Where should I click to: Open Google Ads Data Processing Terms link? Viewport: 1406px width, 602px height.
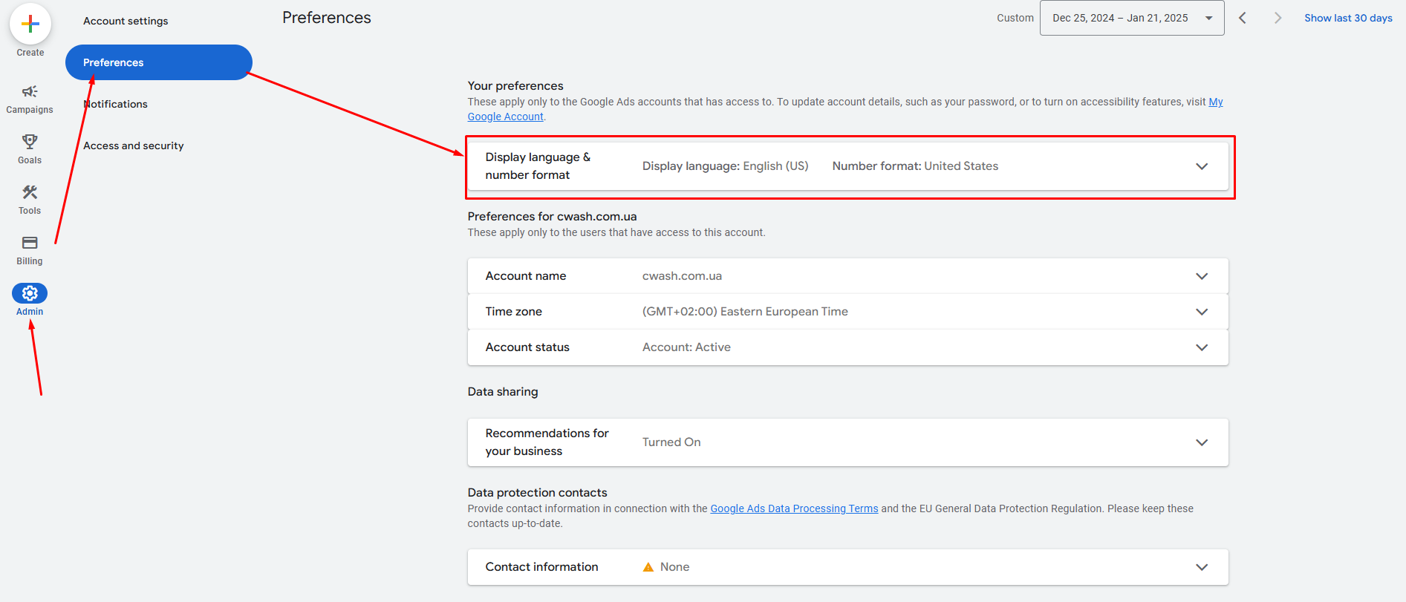(x=794, y=508)
